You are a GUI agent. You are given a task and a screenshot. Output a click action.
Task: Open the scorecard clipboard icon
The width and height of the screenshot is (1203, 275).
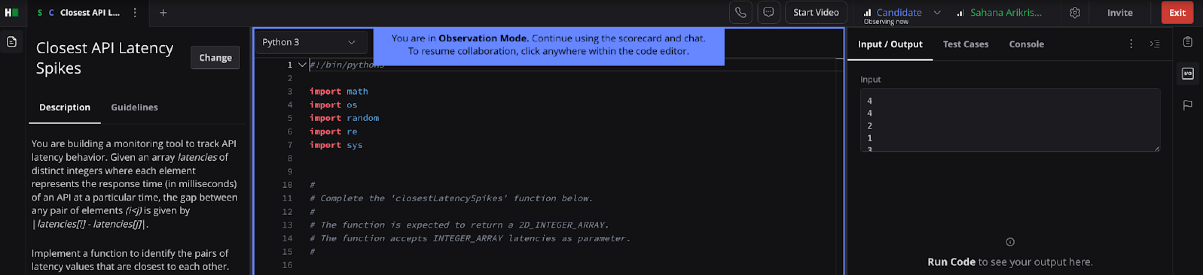1188,42
